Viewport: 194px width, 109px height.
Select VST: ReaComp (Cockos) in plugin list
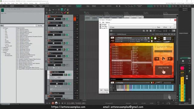click(23, 31)
